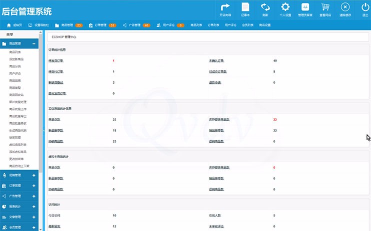This screenshot has height=231, width=371.
Task: Collapse the 商品管理 sidebar section
Action: pyautogui.click(x=34, y=44)
